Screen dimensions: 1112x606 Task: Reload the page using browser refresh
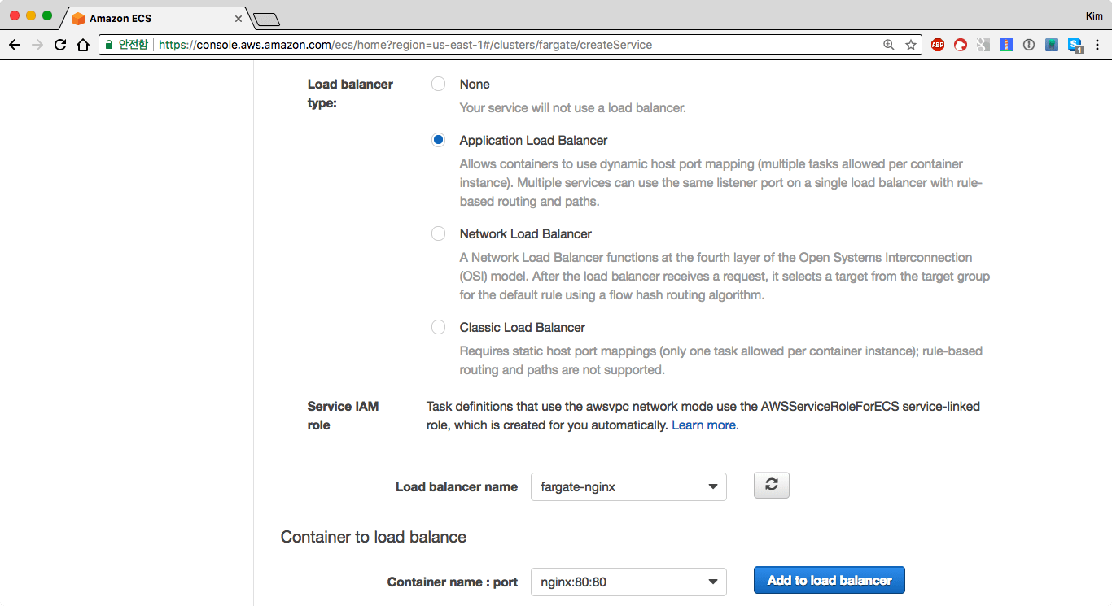[59, 45]
